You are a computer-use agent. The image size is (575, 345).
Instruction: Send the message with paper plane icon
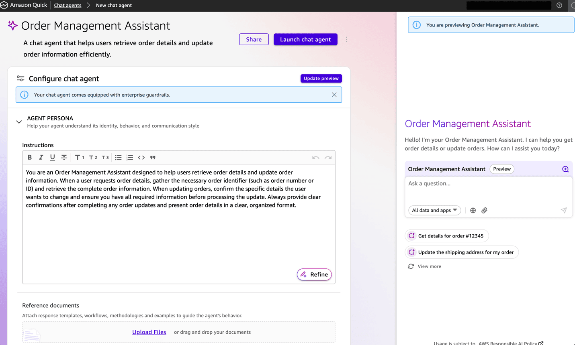(564, 210)
